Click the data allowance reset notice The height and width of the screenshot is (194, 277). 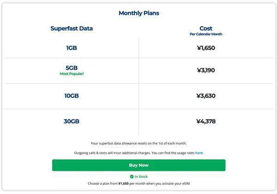pos(138,143)
